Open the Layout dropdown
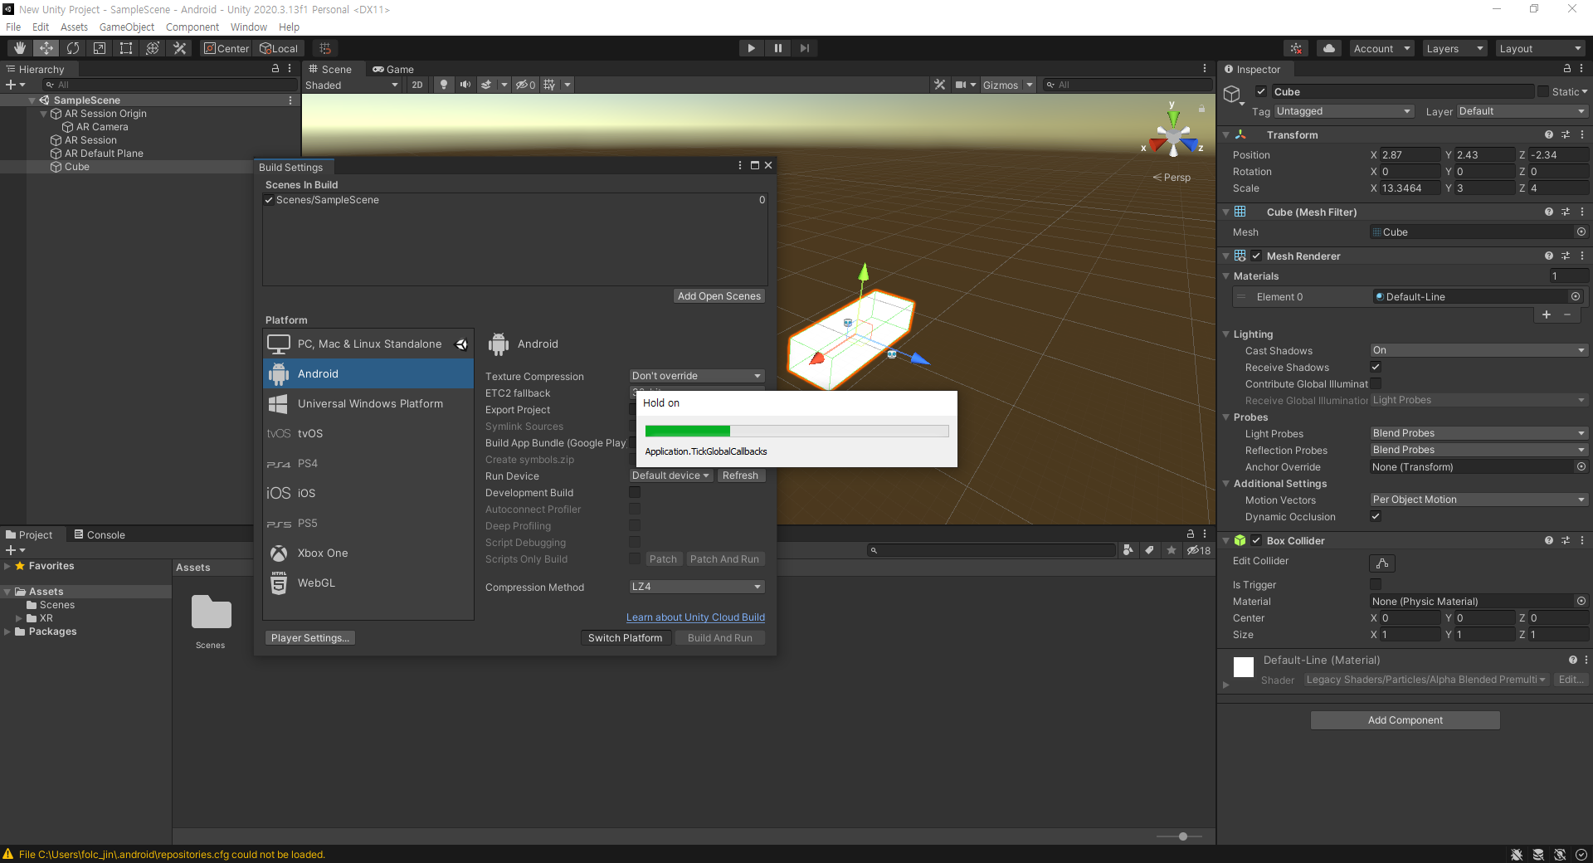 (1540, 48)
